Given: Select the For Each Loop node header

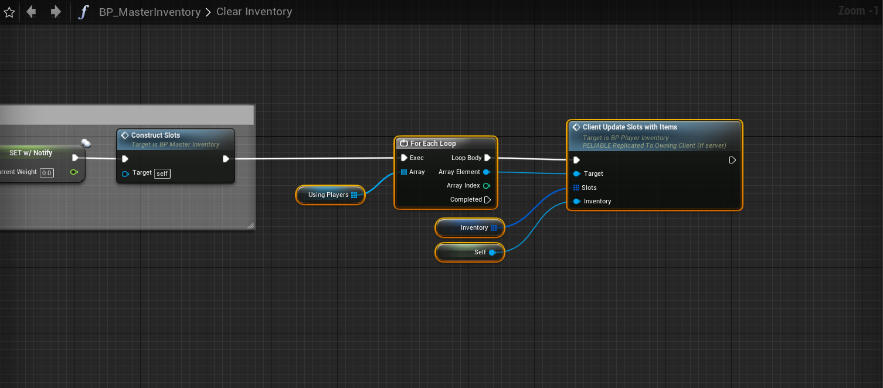Looking at the screenshot, I should pyautogui.click(x=433, y=144).
